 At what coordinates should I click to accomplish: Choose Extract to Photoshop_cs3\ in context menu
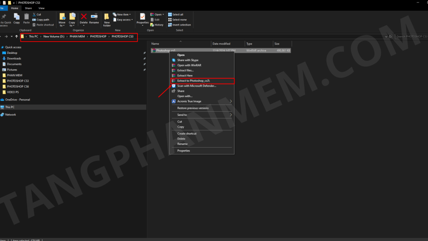193,80
